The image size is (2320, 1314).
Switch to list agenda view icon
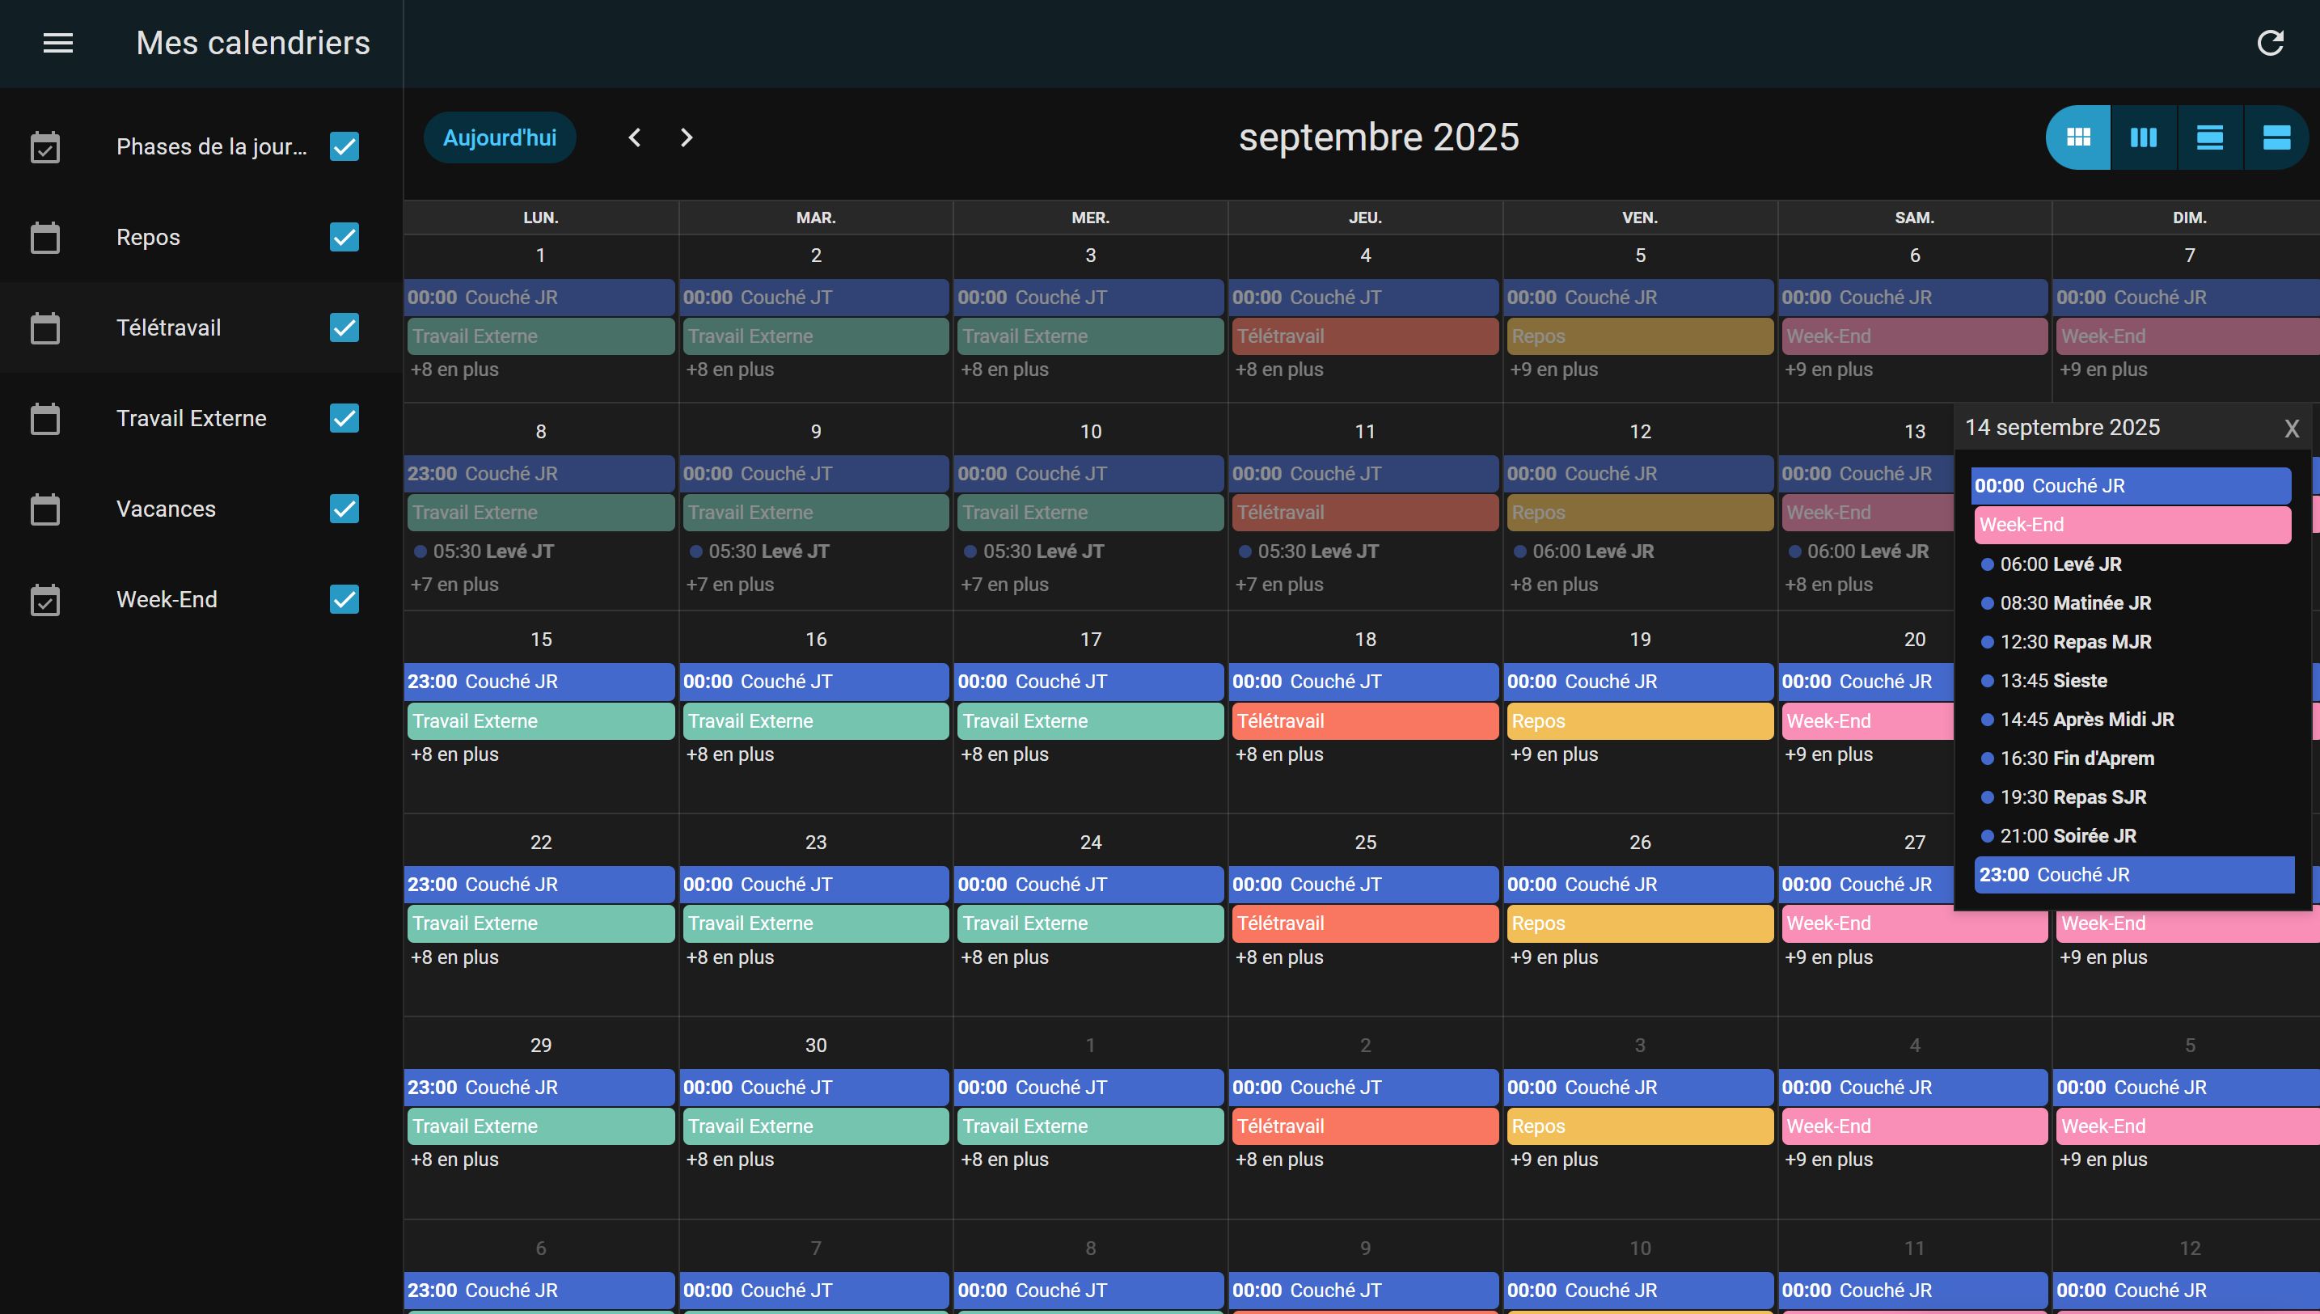click(2276, 137)
